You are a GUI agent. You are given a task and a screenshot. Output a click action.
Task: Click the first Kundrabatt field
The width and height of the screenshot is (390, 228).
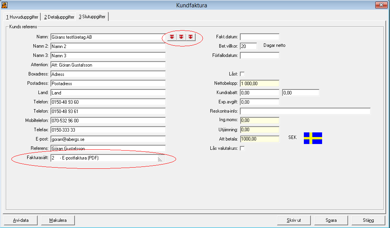(260, 93)
